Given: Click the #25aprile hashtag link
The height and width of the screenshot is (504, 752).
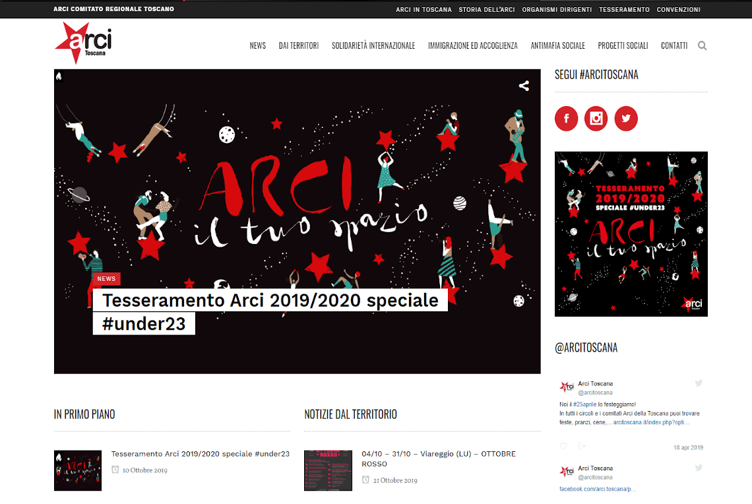Looking at the screenshot, I should (x=584, y=404).
